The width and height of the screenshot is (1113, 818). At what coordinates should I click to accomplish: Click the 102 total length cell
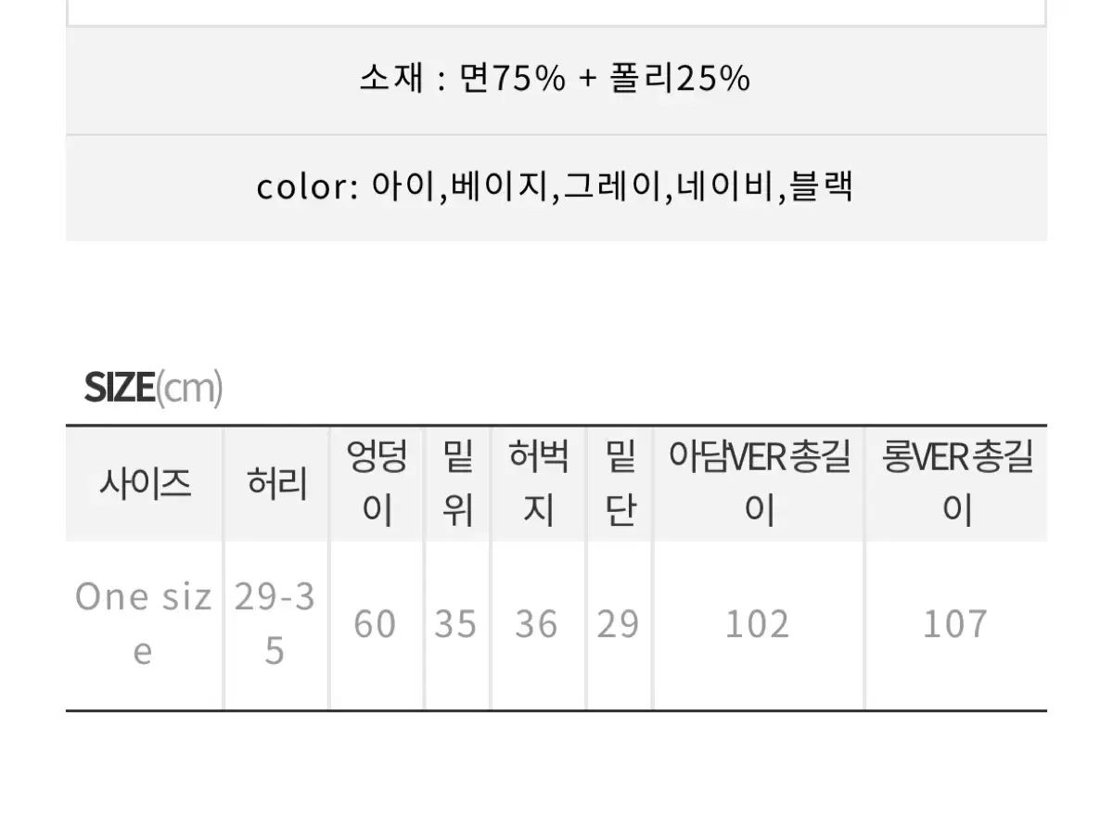pos(757,625)
